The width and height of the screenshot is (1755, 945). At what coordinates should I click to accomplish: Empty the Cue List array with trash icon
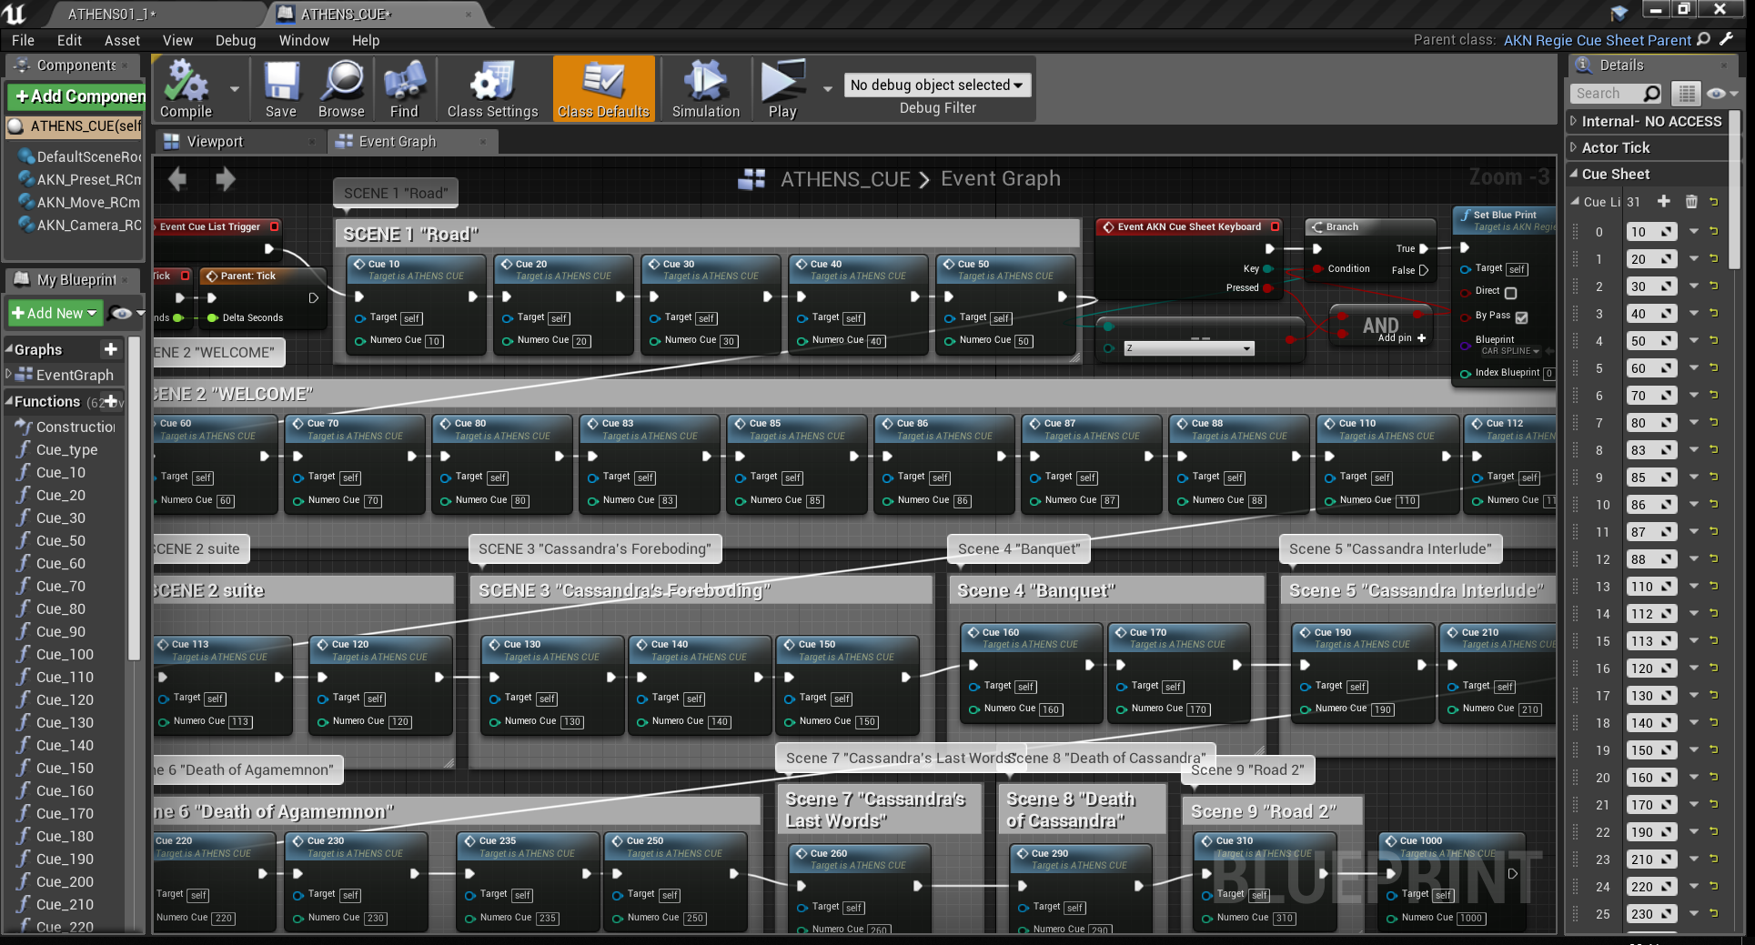pos(1690,201)
